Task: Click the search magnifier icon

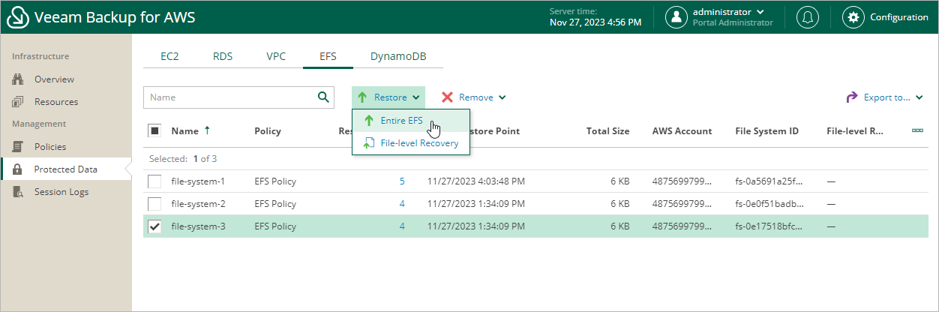Action: click(x=323, y=97)
